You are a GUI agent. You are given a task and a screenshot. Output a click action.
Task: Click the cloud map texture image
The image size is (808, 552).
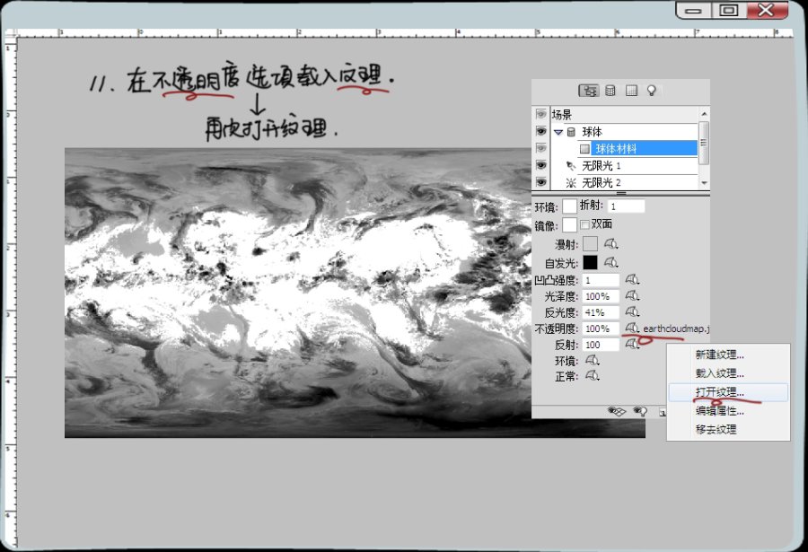(x=298, y=293)
